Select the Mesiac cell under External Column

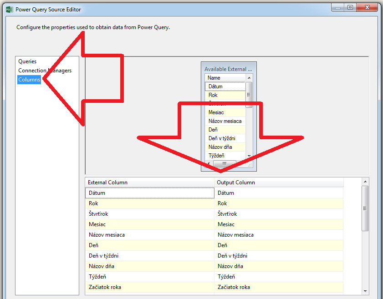click(x=150, y=224)
